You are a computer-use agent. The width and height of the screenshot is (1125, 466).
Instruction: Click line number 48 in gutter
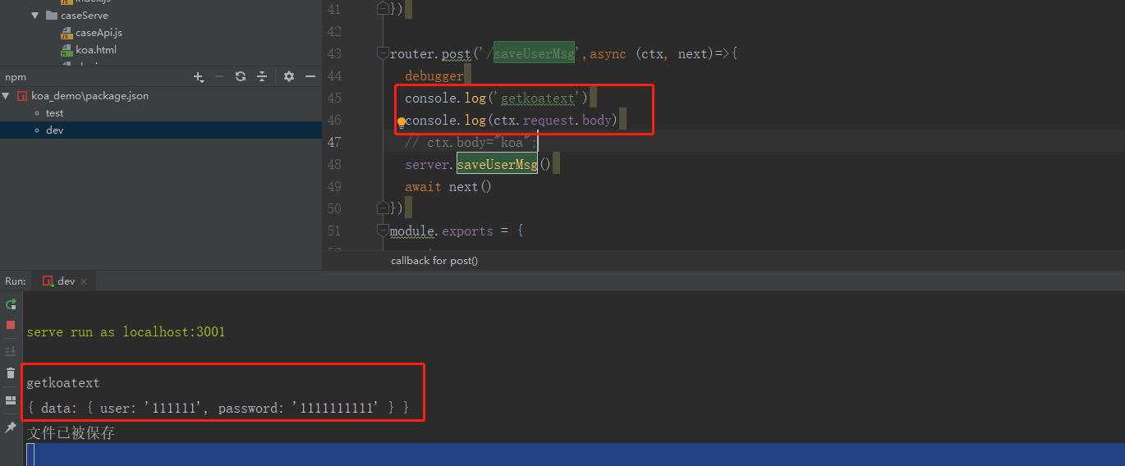tap(333, 164)
